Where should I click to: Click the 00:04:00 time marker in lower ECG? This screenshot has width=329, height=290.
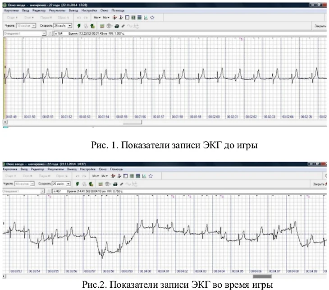[146, 271]
